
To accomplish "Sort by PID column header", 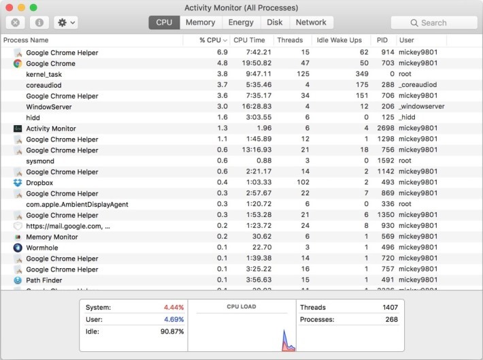I will pos(382,40).
